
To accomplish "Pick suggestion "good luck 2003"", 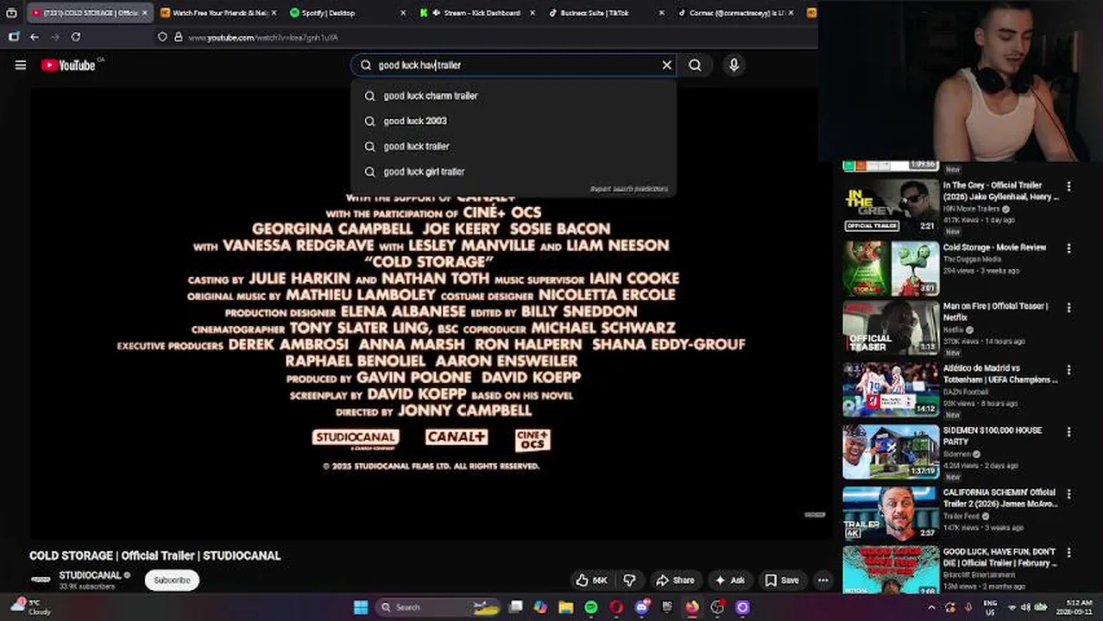I will point(514,121).
